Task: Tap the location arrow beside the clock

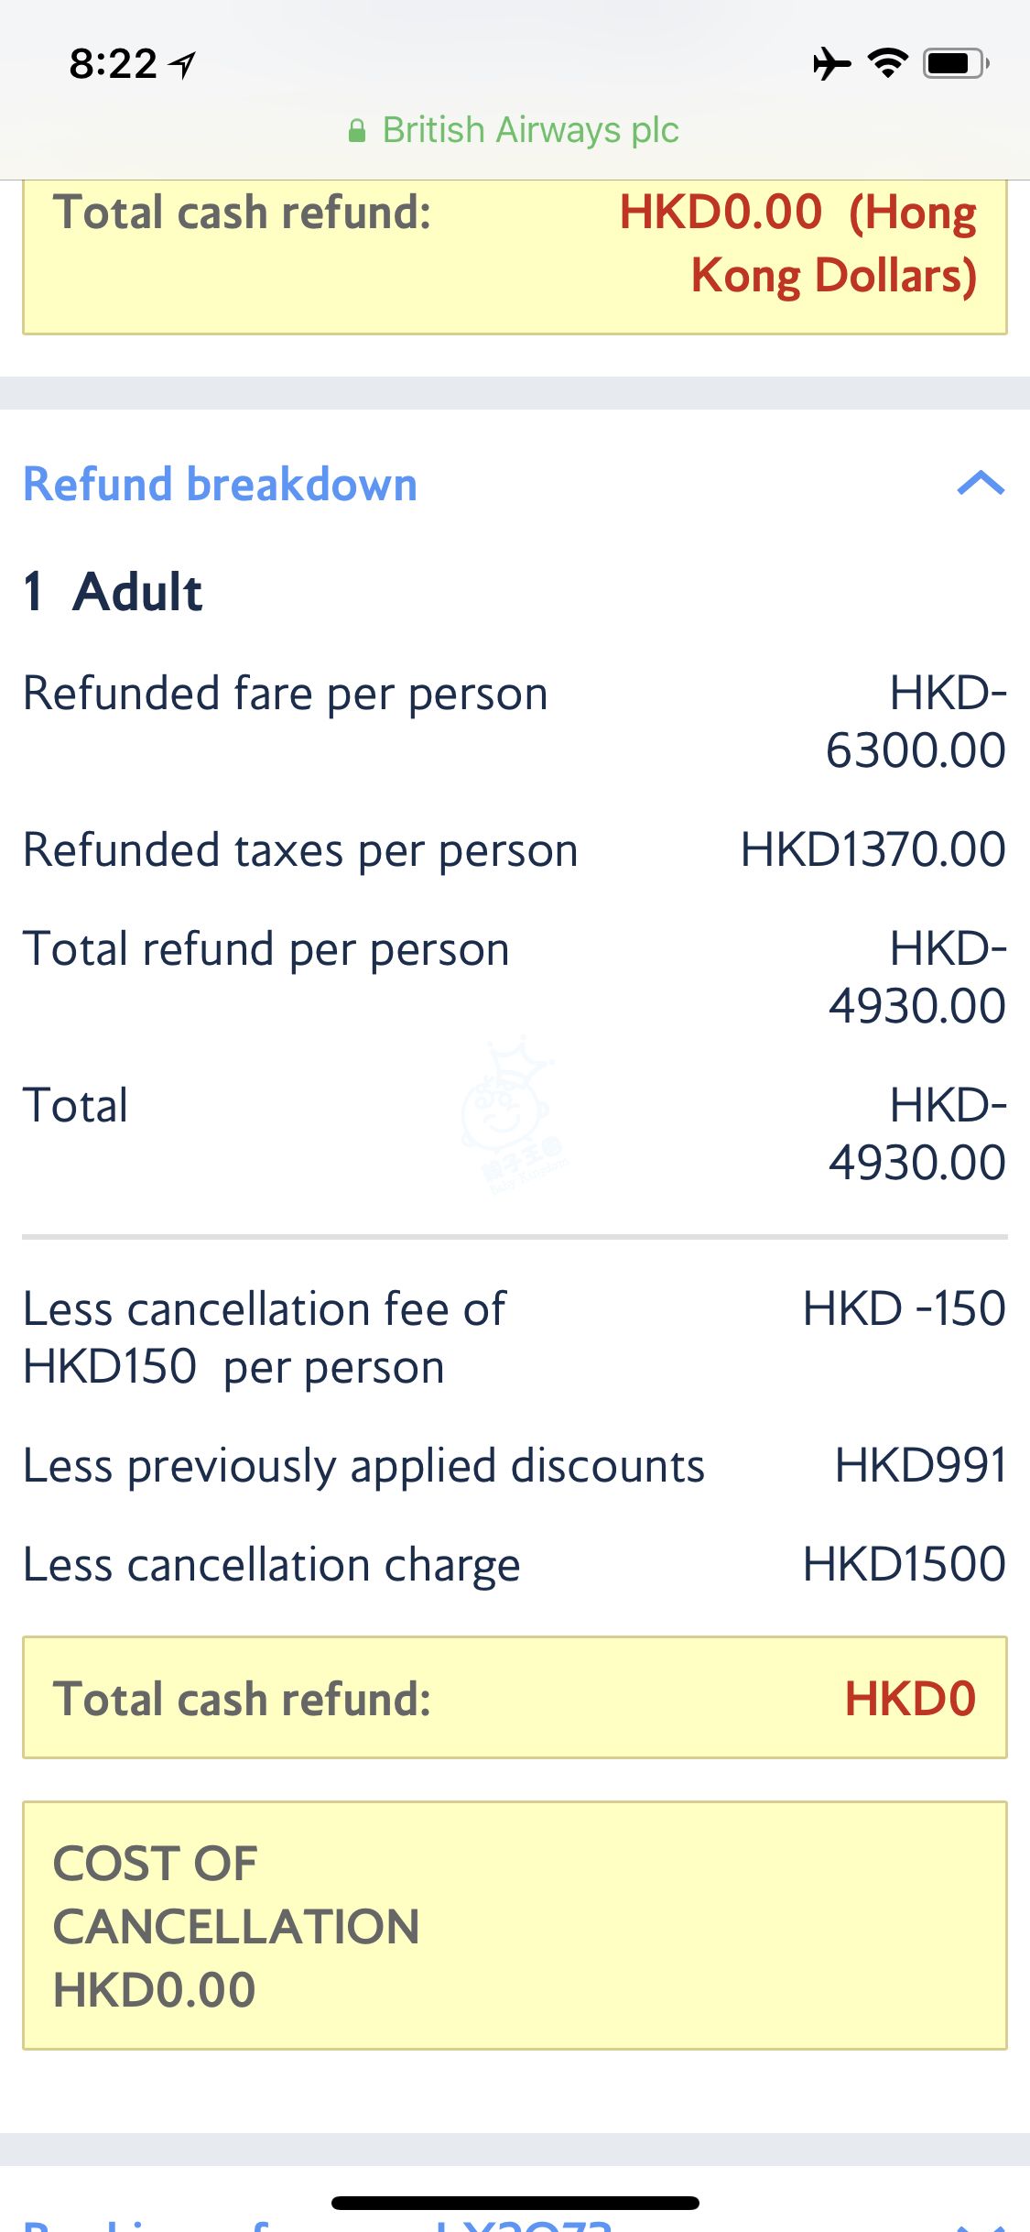Action: (184, 64)
